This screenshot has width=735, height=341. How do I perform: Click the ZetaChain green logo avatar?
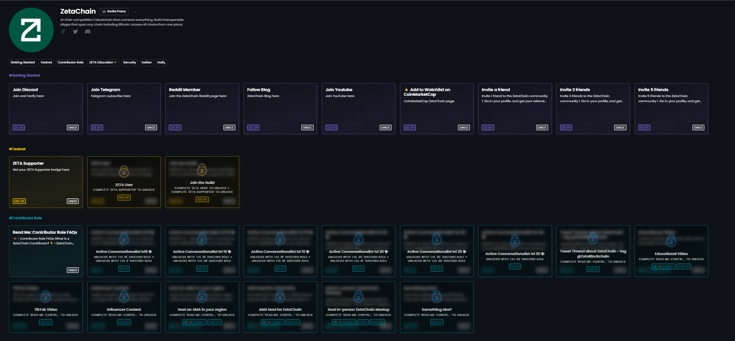pos(31,30)
